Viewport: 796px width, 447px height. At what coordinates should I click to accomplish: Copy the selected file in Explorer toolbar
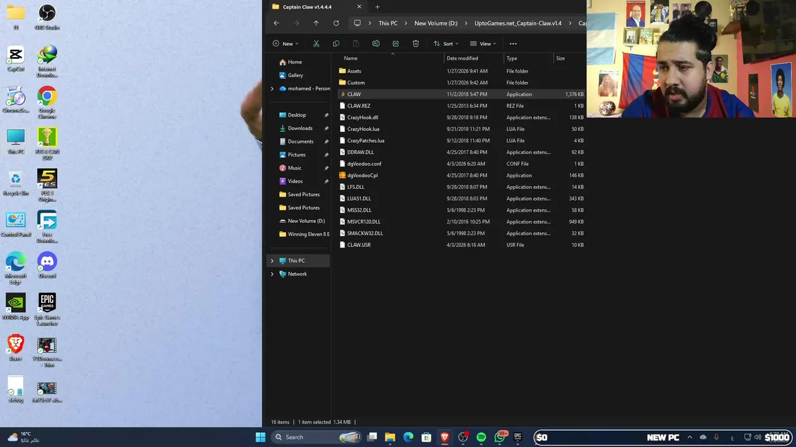336,43
